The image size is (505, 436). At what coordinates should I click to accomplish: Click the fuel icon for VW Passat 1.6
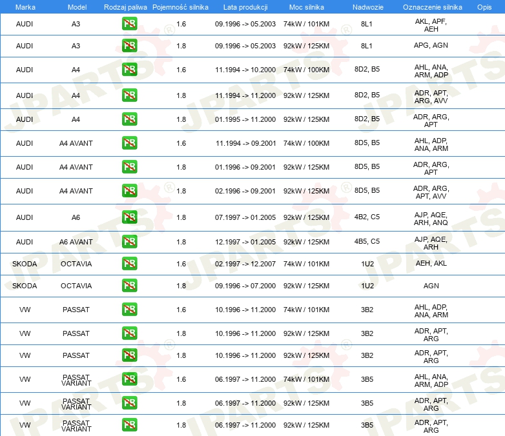point(129,310)
